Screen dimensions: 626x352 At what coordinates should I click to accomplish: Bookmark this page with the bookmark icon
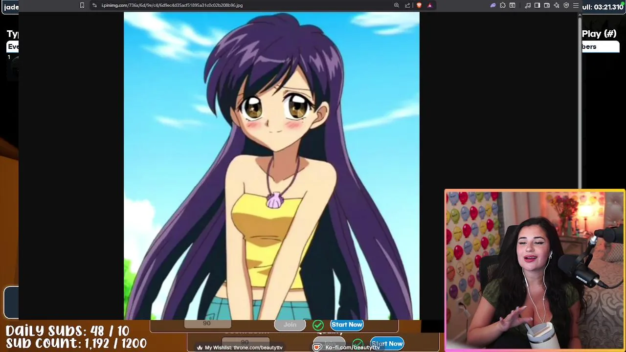point(82,5)
